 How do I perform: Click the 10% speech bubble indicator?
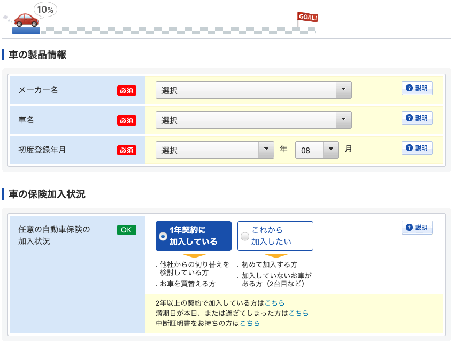point(45,10)
